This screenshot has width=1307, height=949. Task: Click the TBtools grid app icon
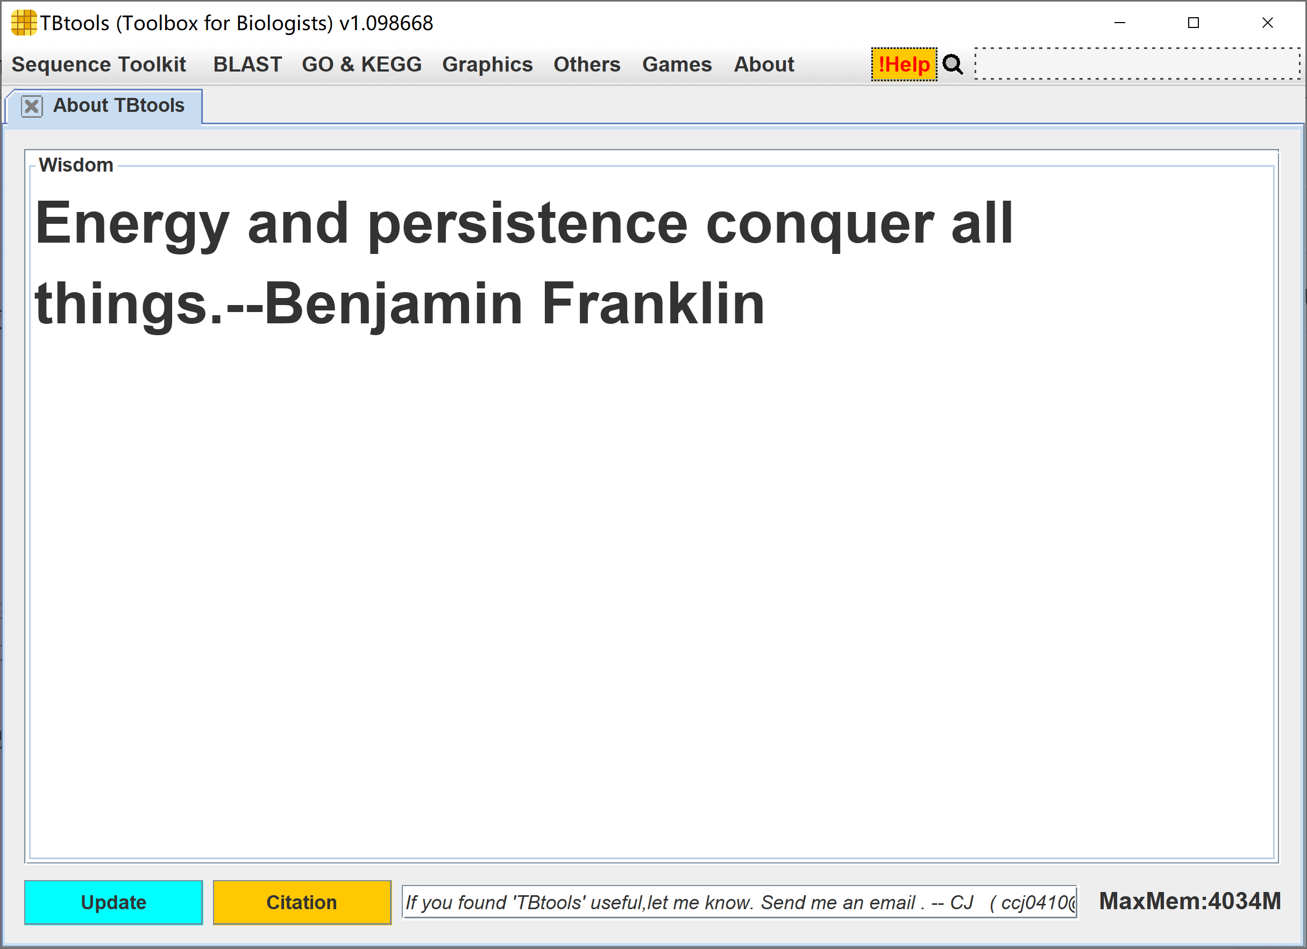point(24,23)
